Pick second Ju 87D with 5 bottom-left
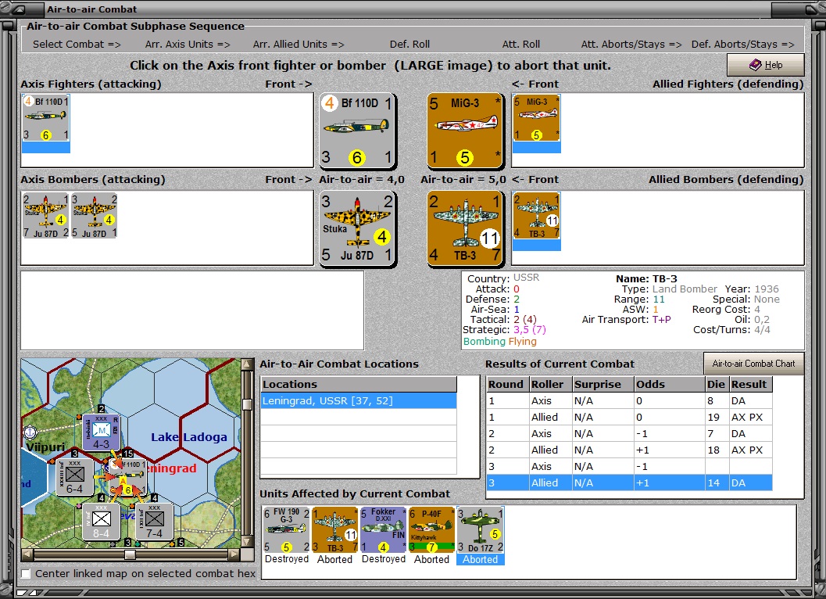 95,216
